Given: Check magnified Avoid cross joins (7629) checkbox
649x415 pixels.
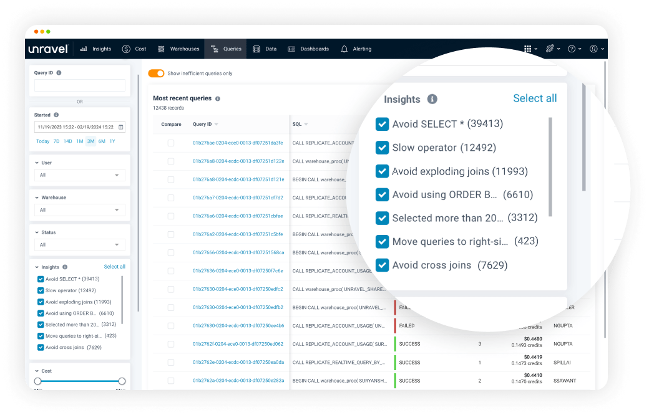Looking at the screenshot, I should [382, 265].
